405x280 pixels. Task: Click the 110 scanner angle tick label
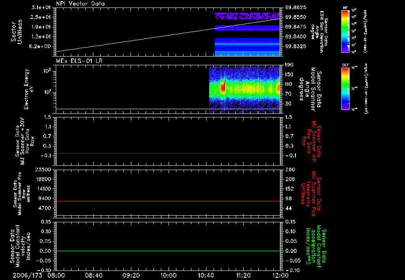click(x=289, y=84)
